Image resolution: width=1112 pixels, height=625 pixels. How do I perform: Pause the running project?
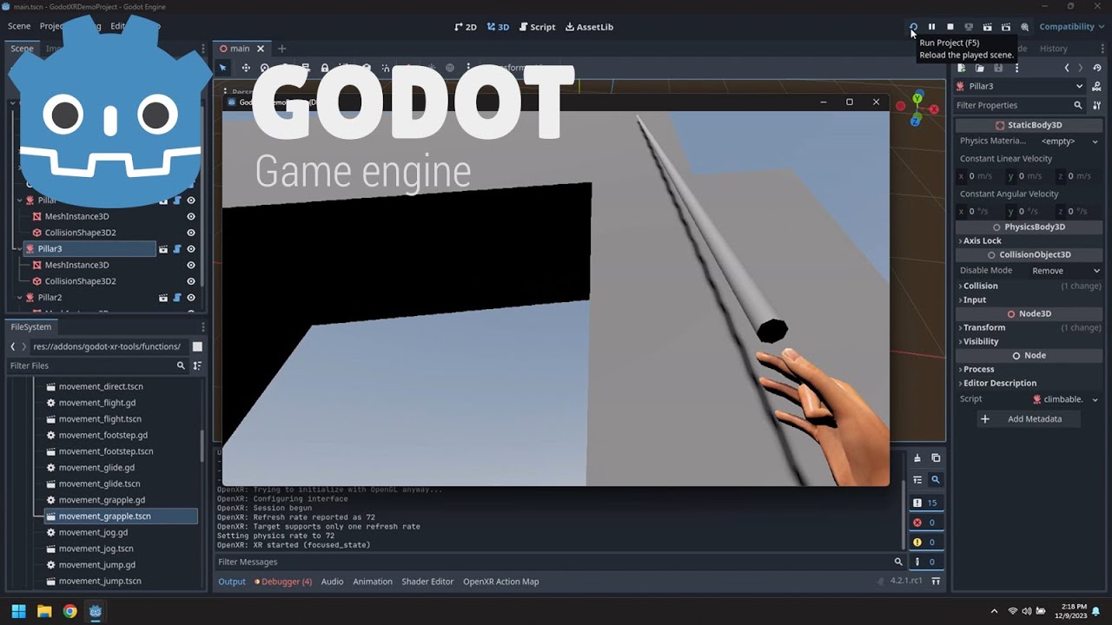coord(931,27)
